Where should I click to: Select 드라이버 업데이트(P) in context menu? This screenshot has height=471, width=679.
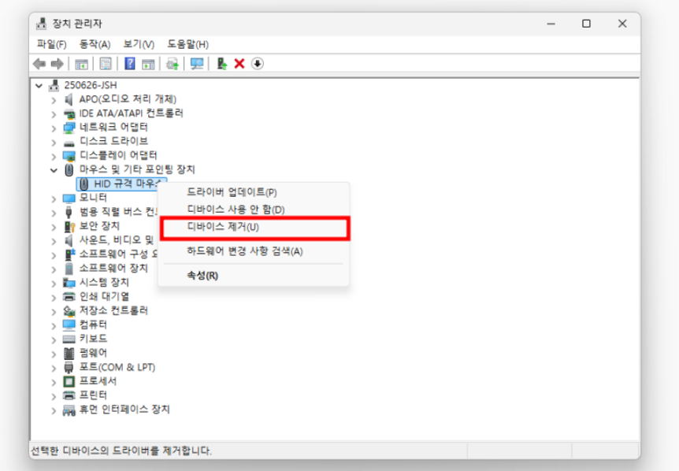(232, 192)
